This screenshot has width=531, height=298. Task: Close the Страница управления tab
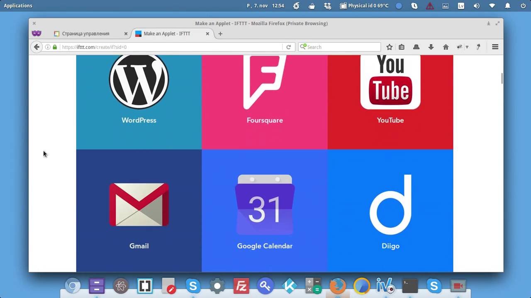click(x=126, y=34)
